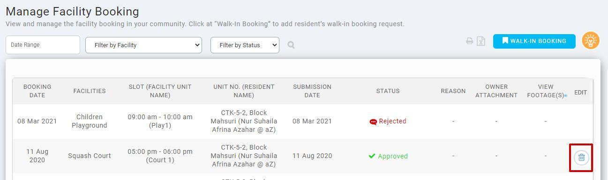Click the Submission Date column header
Viewport: 608px width, 180px height.
coord(312,91)
